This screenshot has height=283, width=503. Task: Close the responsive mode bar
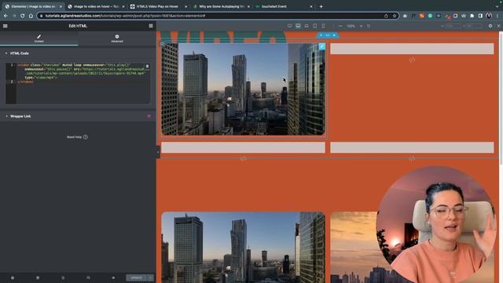pos(498,26)
